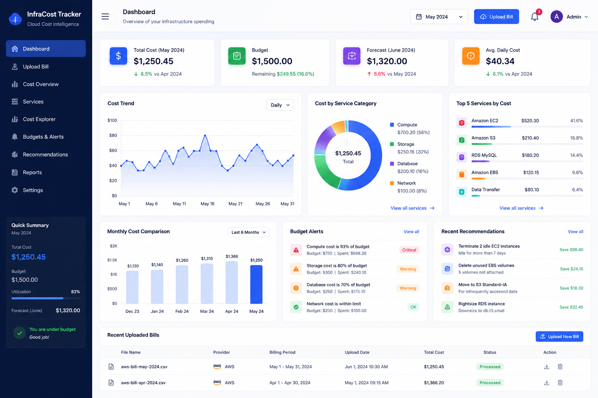
Task: Click the aws-bill-may-2024.csv file name
Action: (x=144, y=367)
